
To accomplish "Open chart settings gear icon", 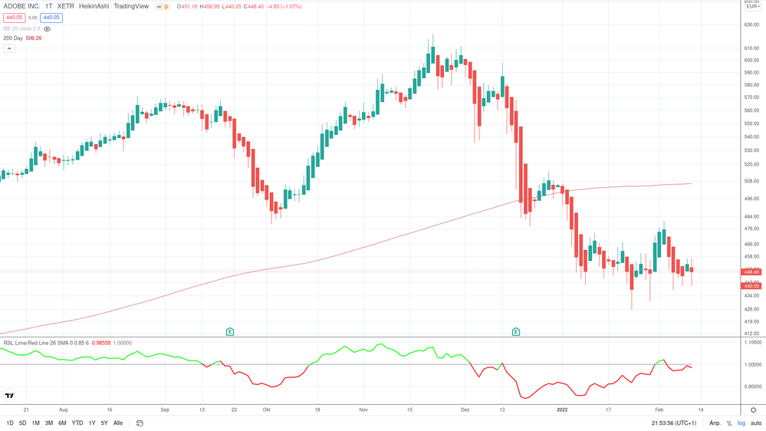I will (753, 410).
